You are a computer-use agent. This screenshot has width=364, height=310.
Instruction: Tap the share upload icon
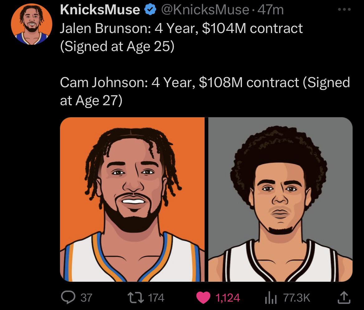[x=344, y=298]
